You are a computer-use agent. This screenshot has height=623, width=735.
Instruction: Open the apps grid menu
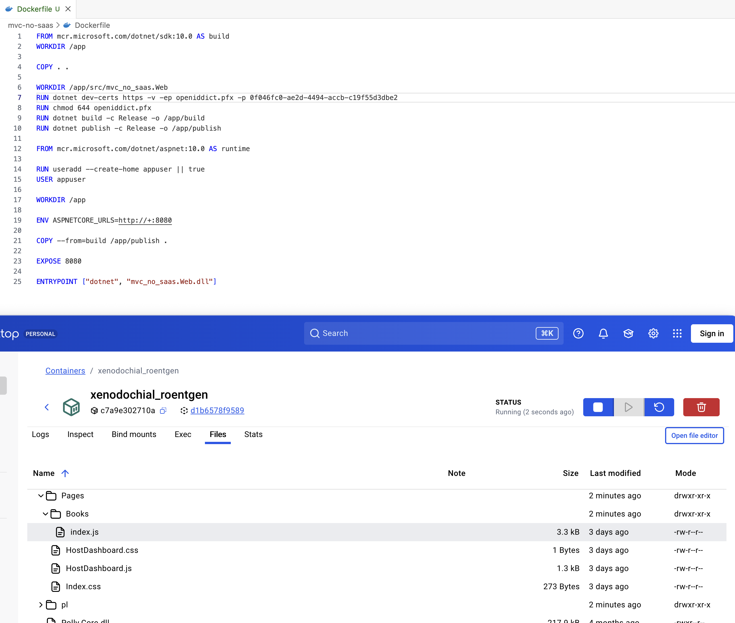(x=677, y=333)
